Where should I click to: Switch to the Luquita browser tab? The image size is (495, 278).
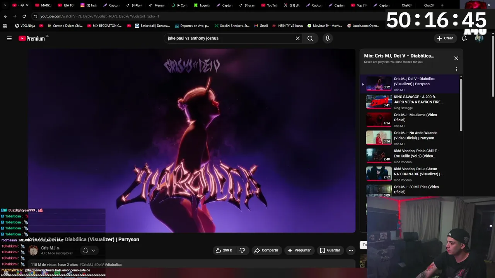(202, 5)
